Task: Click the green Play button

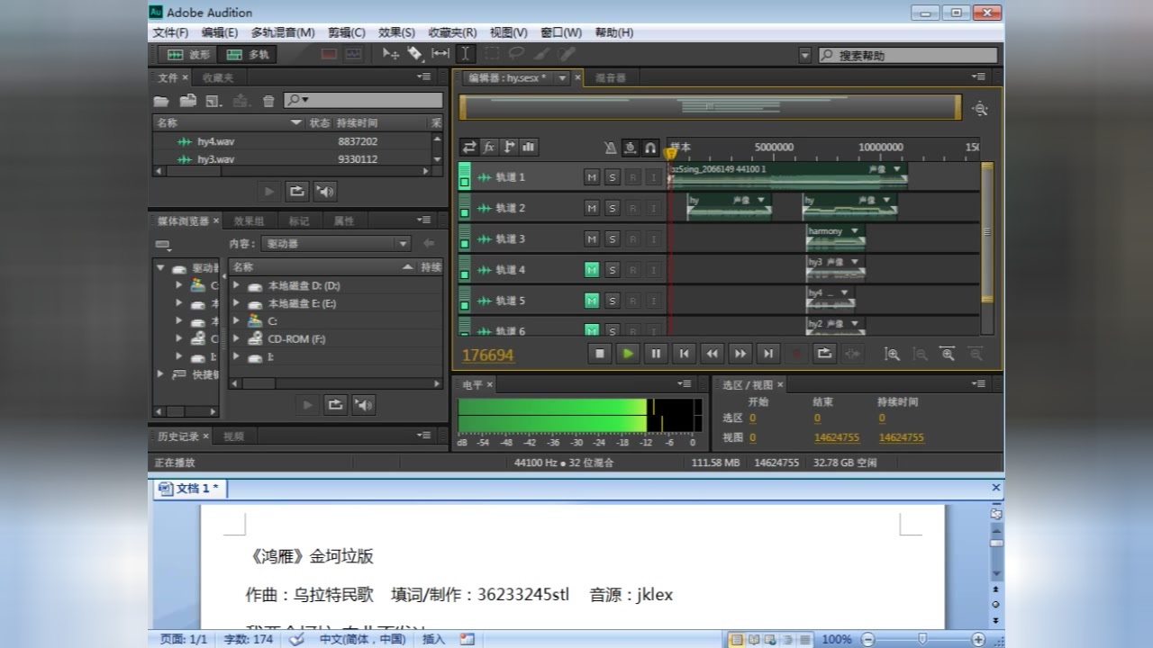Action: (x=628, y=354)
